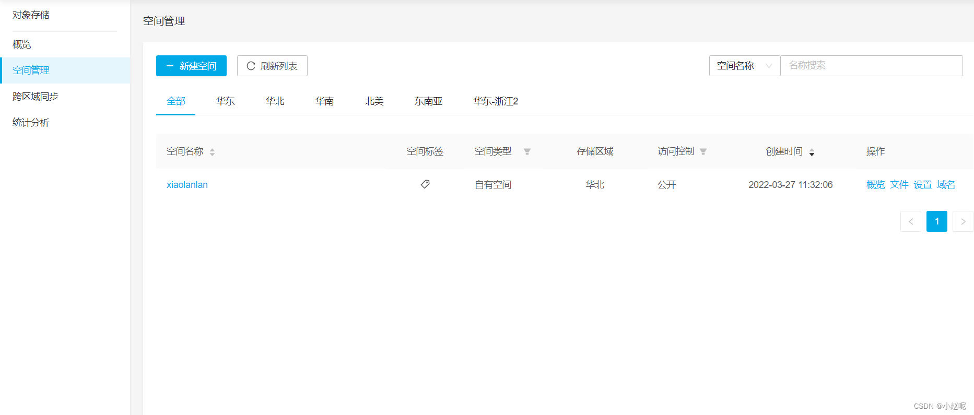
Task: Click the 刷新列表 button
Action: 272,66
